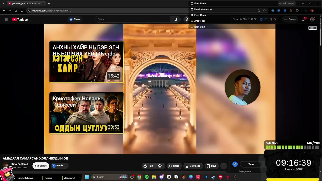Go to YouTube home via logo
Screen dimensions: 322x181
pyautogui.click(x=20, y=19)
